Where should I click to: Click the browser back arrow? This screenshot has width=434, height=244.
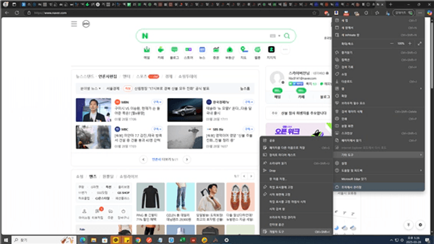pos(7,13)
